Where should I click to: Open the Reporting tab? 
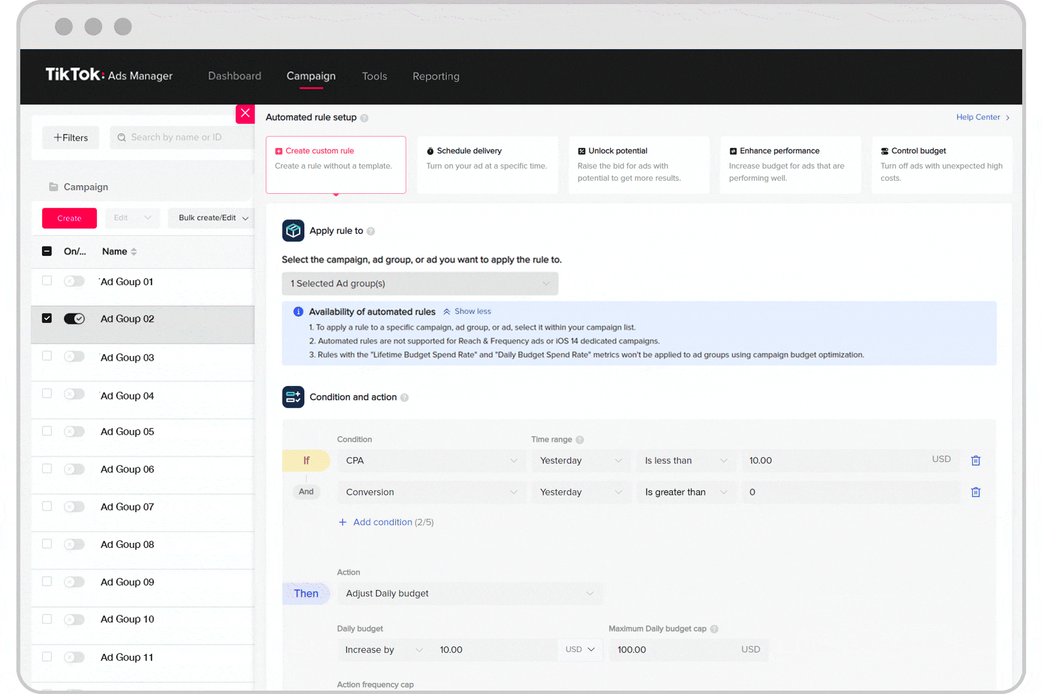coord(436,76)
